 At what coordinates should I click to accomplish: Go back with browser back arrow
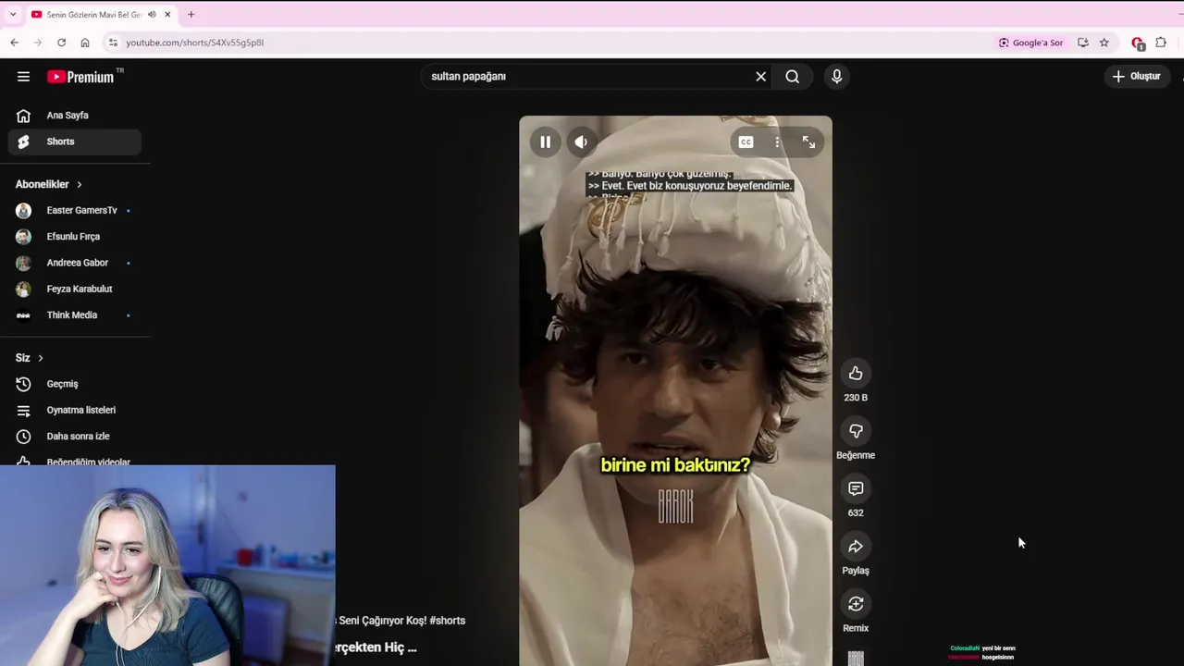pos(14,43)
